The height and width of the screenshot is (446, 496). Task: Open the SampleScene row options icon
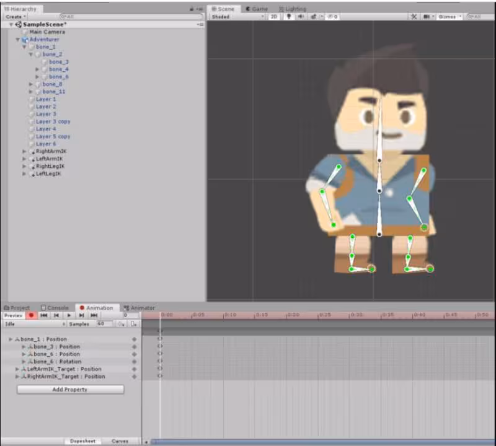tap(200, 24)
